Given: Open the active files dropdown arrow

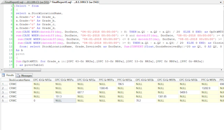Looking at the screenshot, I should pyautogui.click(x=221, y=2).
